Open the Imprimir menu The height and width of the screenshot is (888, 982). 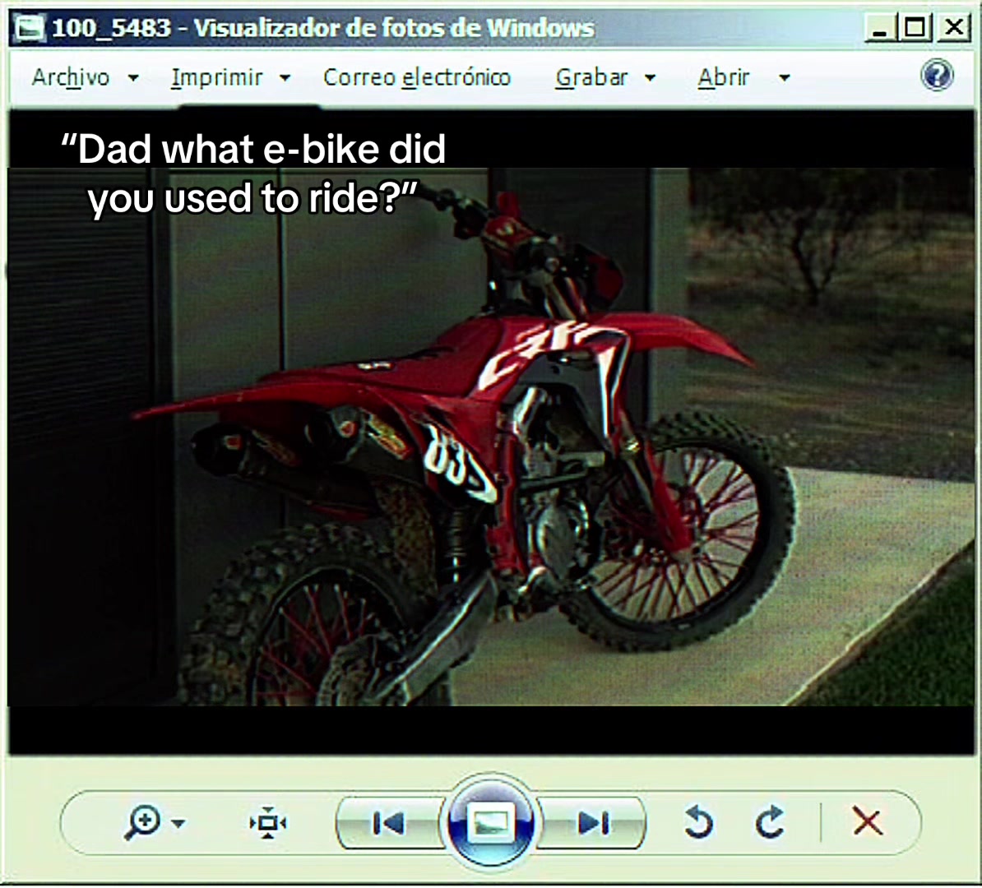click(216, 77)
